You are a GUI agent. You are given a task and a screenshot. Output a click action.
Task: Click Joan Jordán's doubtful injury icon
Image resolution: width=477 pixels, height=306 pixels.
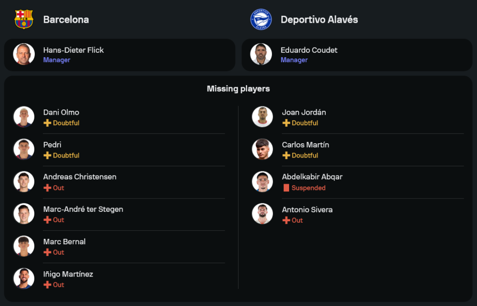[x=286, y=123]
